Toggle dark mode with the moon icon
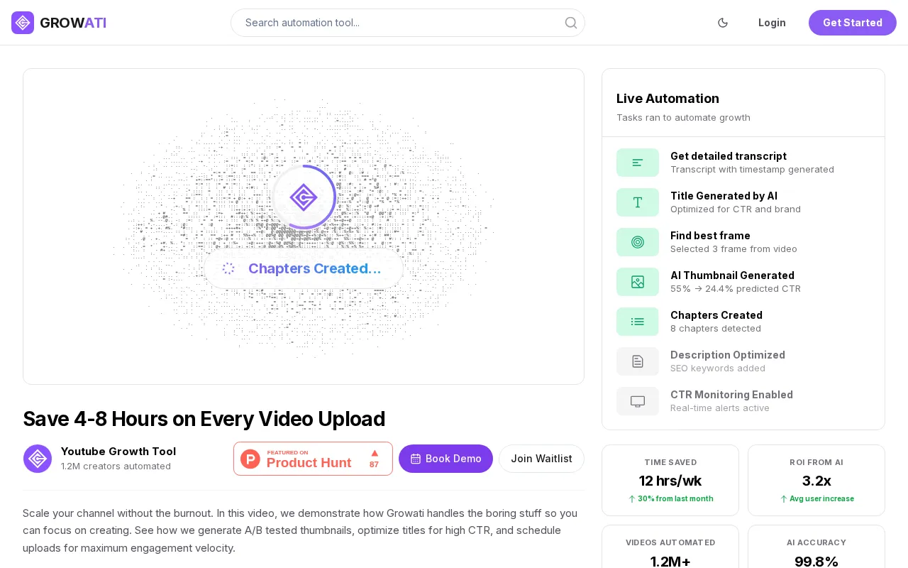The width and height of the screenshot is (908, 568). click(x=723, y=23)
